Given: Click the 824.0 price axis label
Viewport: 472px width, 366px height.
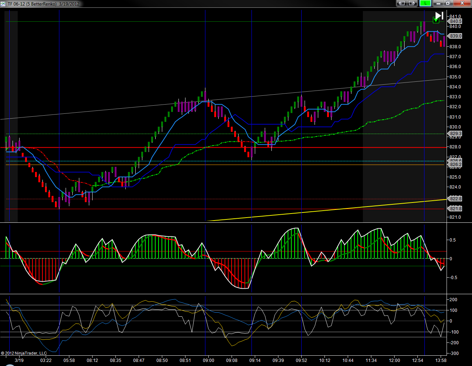Looking at the screenshot, I should pos(455,187).
